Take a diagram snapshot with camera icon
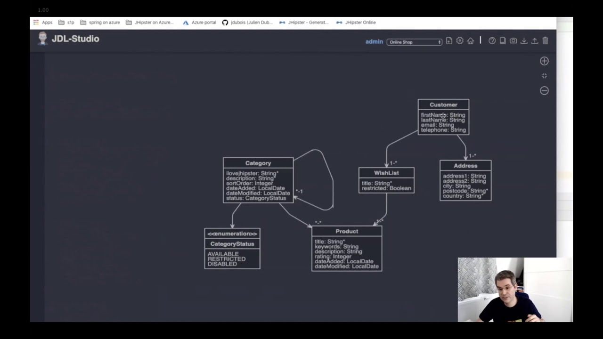 point(513,41)
